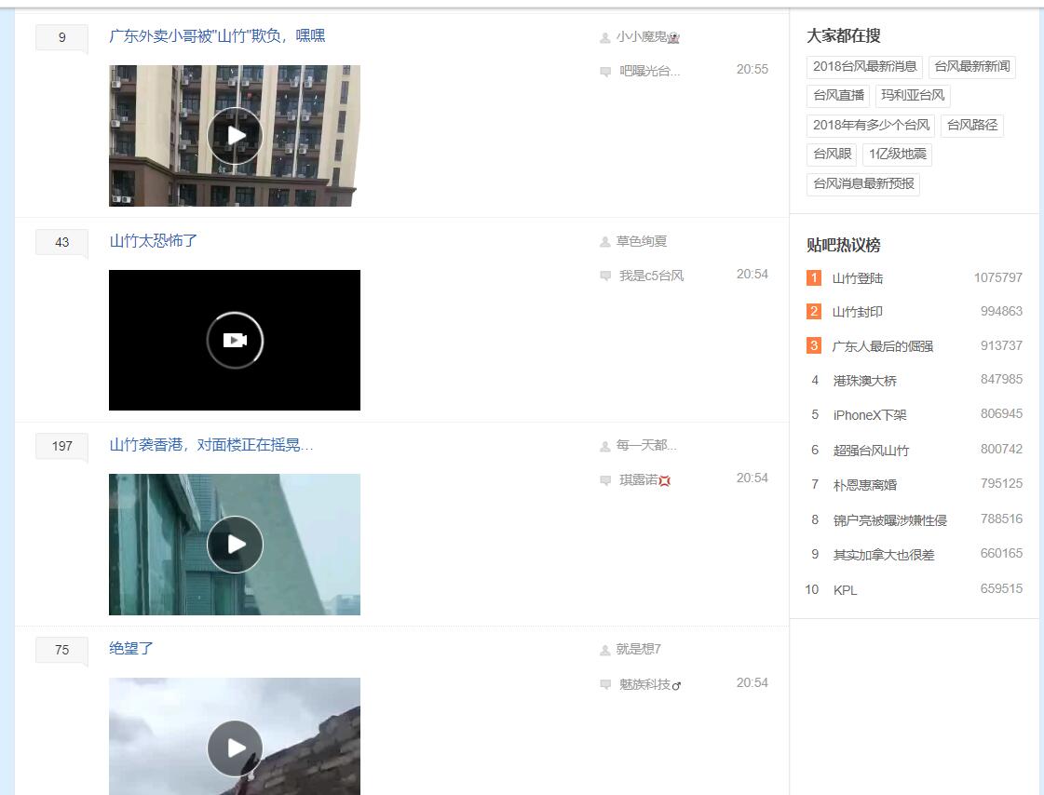Click the author icon beside 小小魔鬼
This screenshot has height=795, width=1044.
(x=604, y=38)
